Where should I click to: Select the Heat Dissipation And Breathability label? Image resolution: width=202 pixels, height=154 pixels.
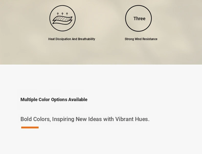[72, 39]
